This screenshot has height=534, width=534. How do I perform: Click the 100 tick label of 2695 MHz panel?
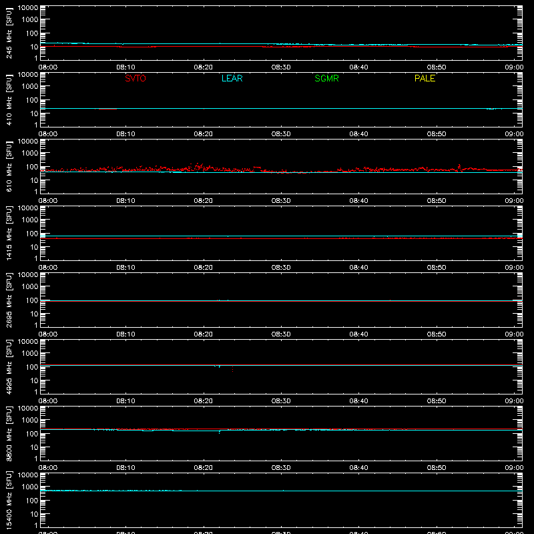pos(32,300)
